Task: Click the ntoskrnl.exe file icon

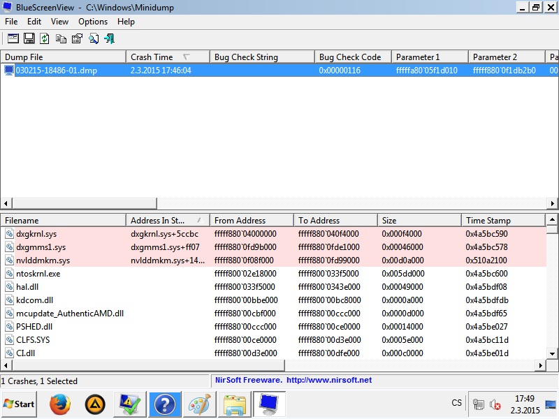Action: click(10, 274)
